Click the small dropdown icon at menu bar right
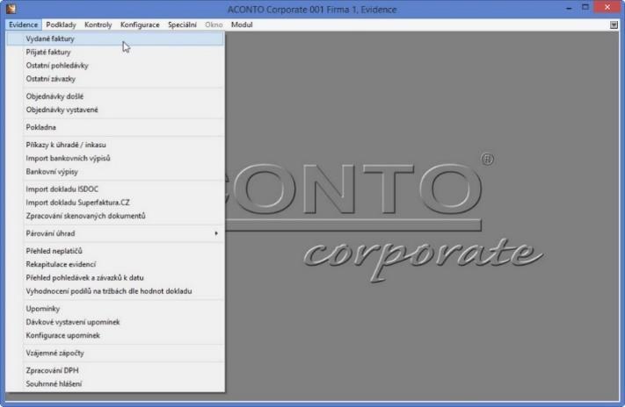Screen dimensions: 625x407 [x=614, y=25]
